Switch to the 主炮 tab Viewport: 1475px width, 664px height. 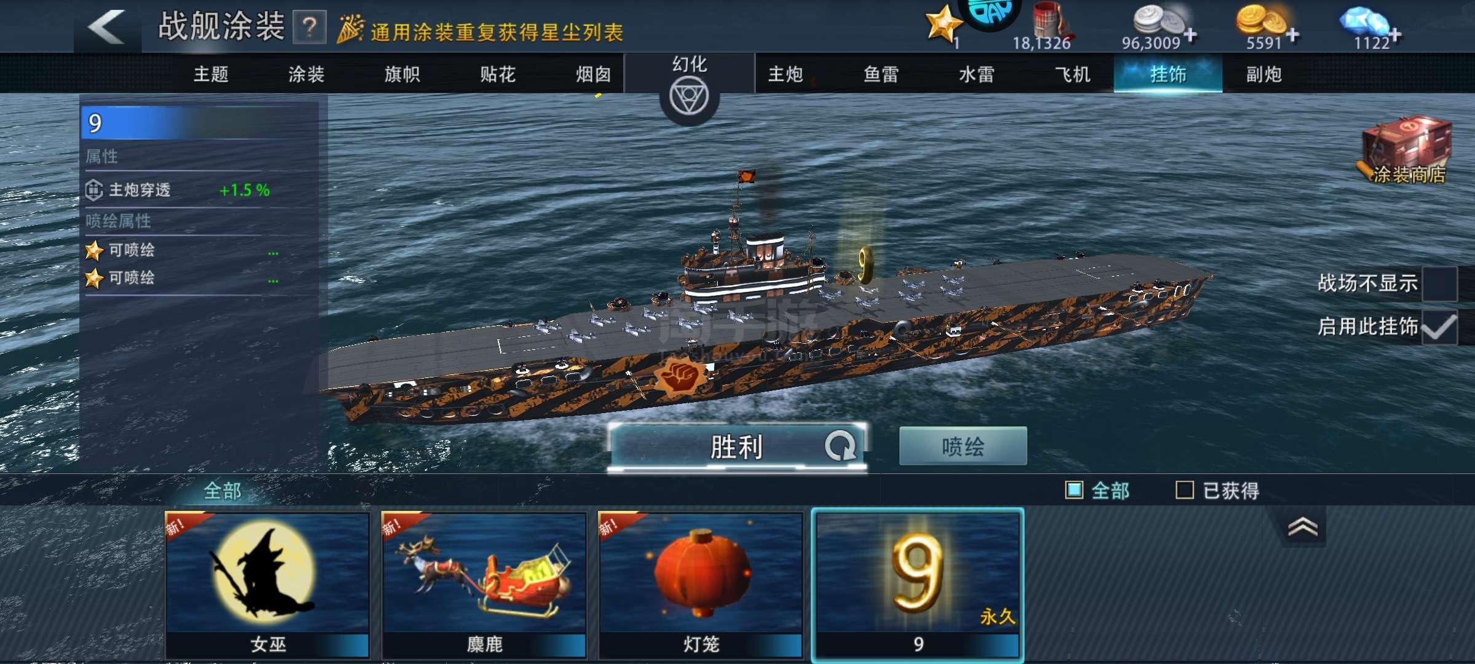(x=785, y=74)
